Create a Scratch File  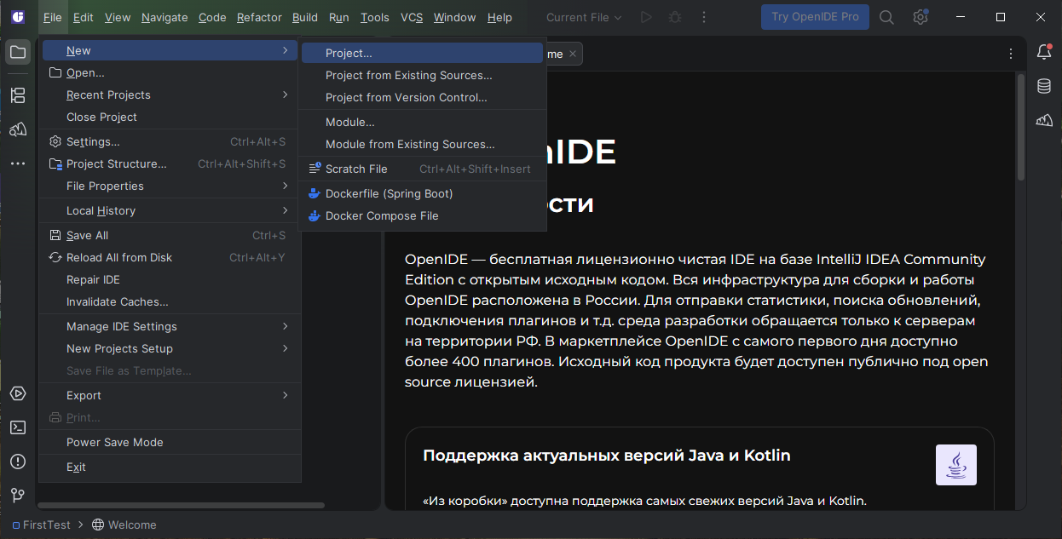point(422,169)
